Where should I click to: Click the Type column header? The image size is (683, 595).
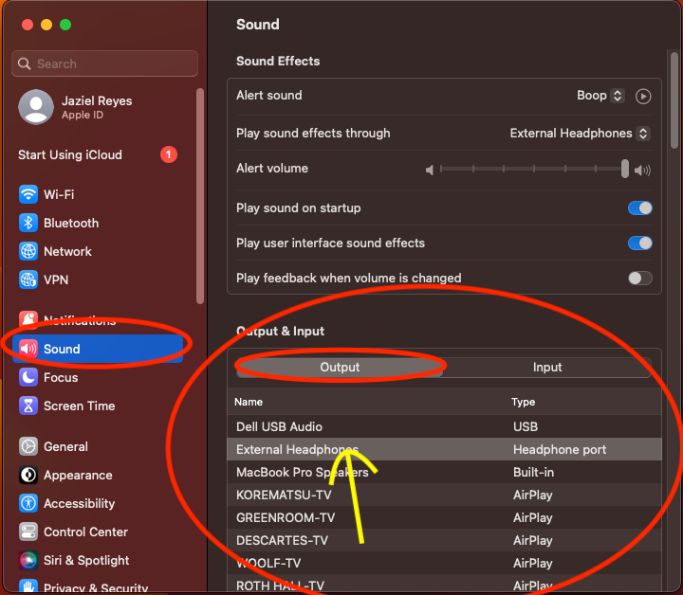(523, 402)
